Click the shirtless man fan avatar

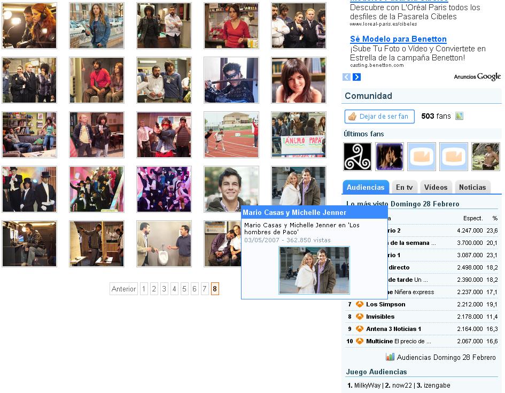click(486, 157)
